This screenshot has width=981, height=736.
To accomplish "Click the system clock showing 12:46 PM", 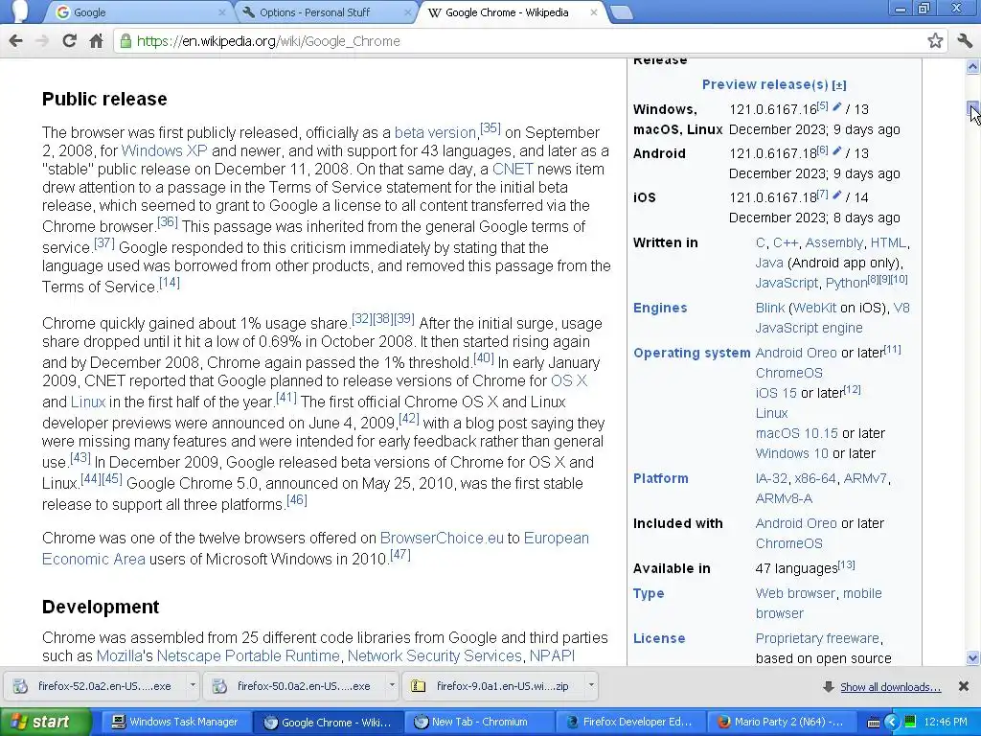I will click(x=946, y=722).
